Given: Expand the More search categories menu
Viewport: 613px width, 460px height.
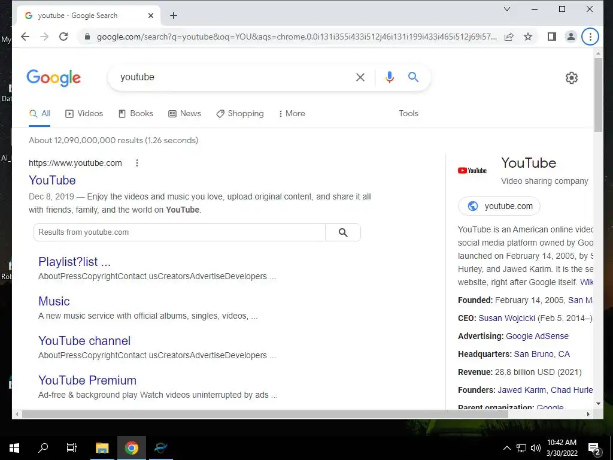Looking at the screenshot, I should pos(292,114).
